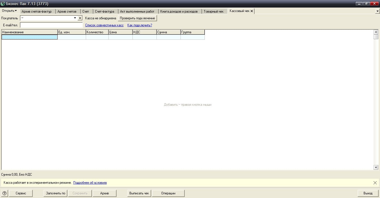
Task: Expand the tab overflow list arrow
Action: (377, 11)
